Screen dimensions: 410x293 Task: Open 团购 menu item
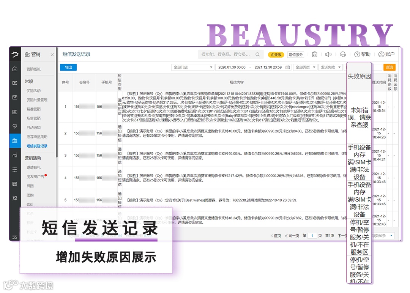(30, 195)
